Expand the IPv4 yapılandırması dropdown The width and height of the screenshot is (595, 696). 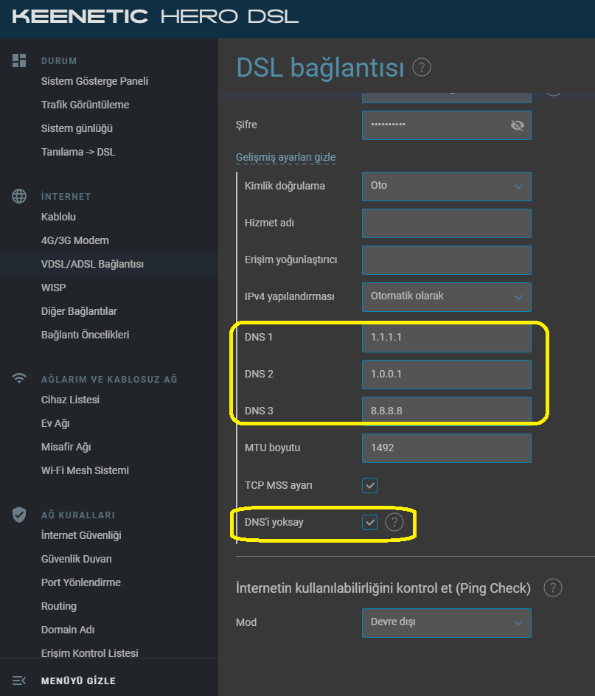point(446,296)
